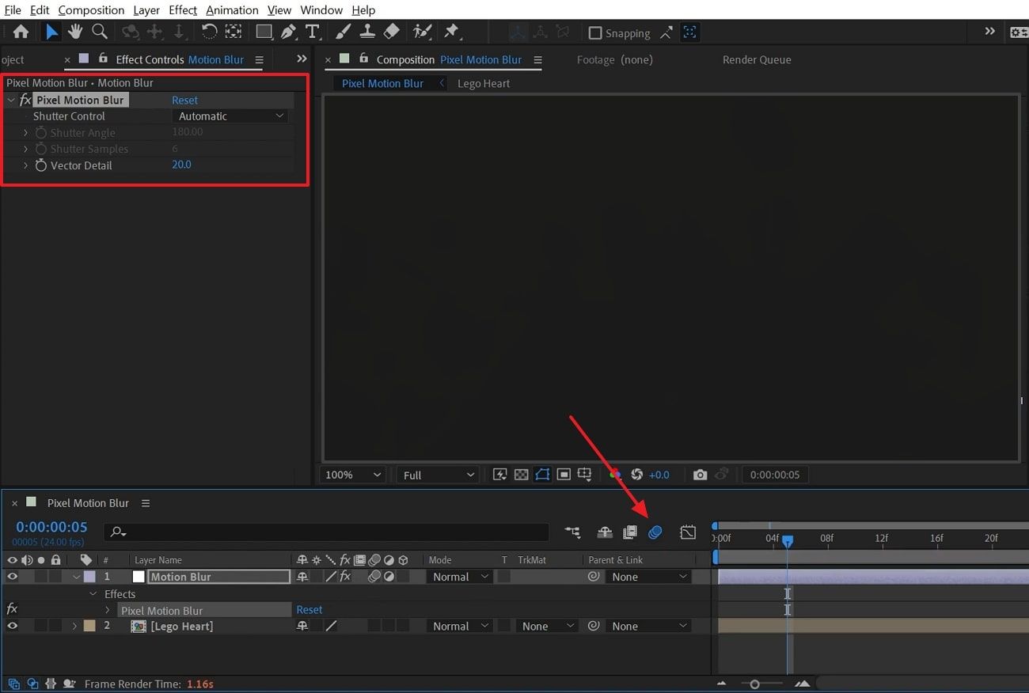Open the Shutter Control dropdown
The image size is (1029, 693).
pyautogui.click(x=230, y=116)
